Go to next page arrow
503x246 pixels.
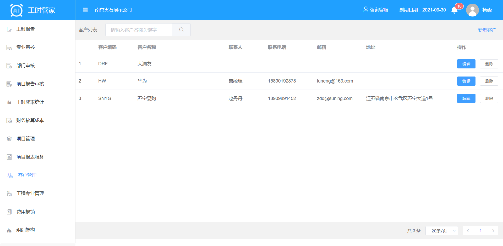click(x=493, y=231)
